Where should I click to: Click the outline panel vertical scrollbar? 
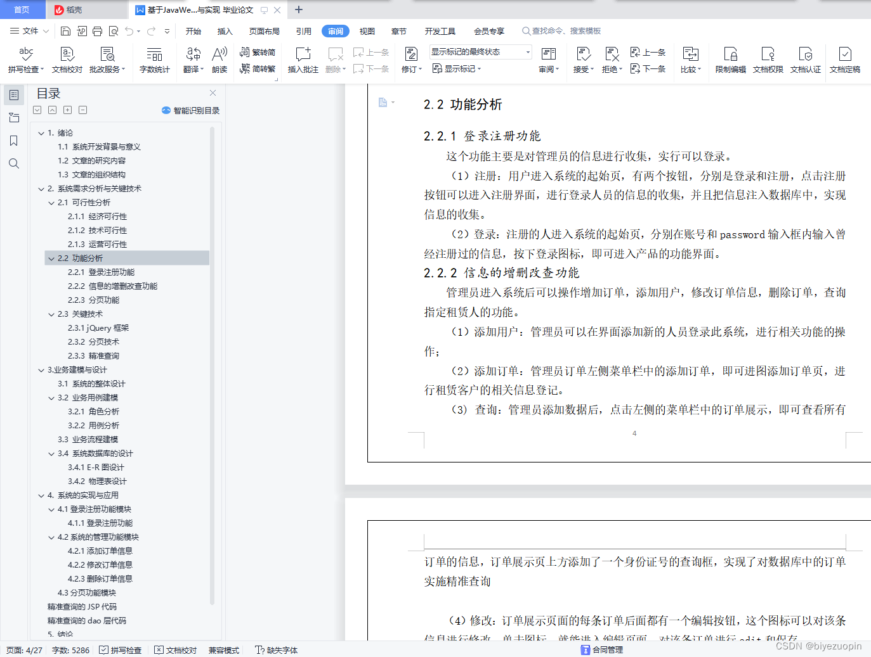click(212, 365)
